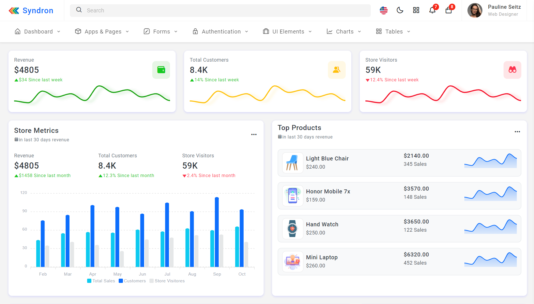This screenshot has height=304, width=534.
Task: Click the wallet icon on the Revenue card
Action: tap(161, 70)
